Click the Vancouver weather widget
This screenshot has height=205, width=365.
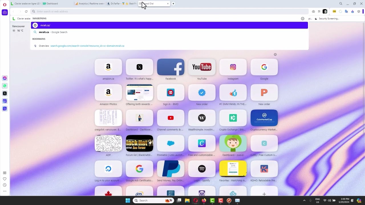(18, 28)
